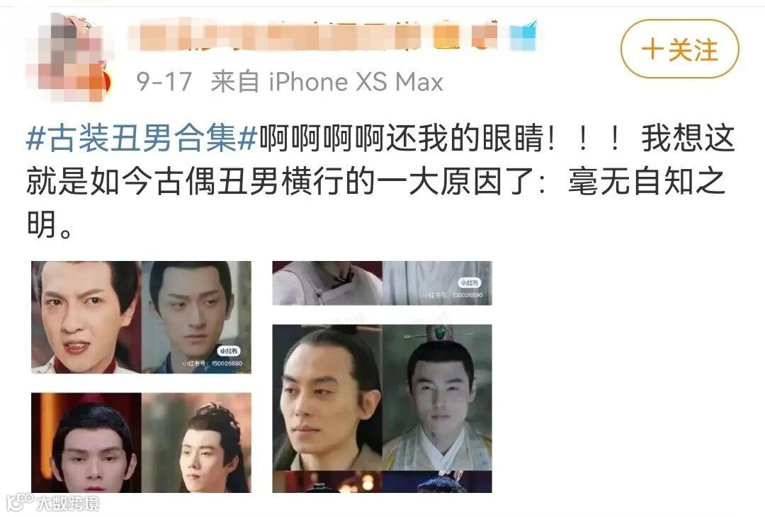
Task: Open the iPhone XS Max source link
Action: click(356, 81)
